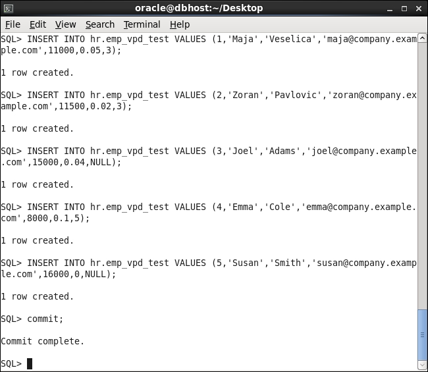Click the INSERT statement for 'Susan'
The image size is (428, 372).
[x=209, y=269]
